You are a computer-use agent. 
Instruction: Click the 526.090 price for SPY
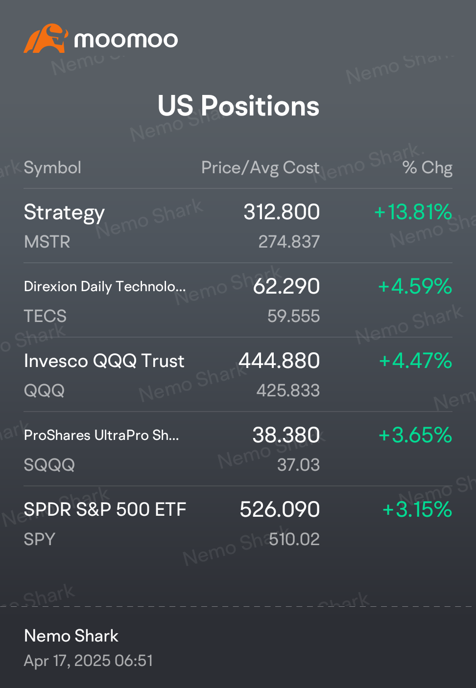[280, 510]
